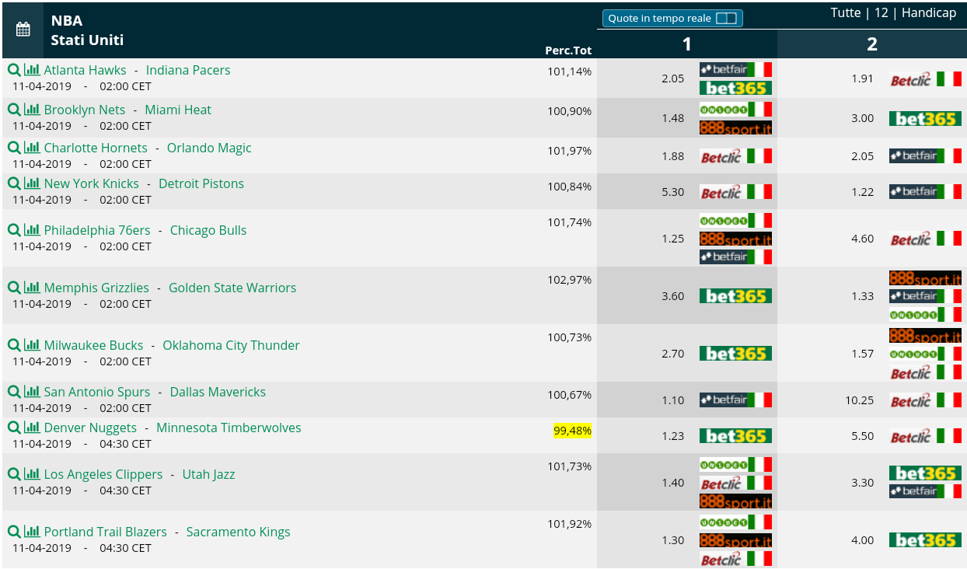Viewport: 967px width, 569px height.
Task: Open stats chart icon for New York Knicks
Action: pos(32,183)
